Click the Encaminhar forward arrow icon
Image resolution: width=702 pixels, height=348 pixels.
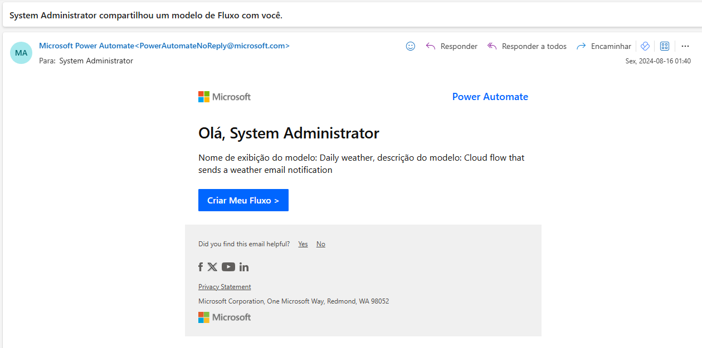(x=581, y=46)
